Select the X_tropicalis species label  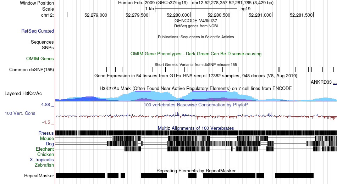(42, 160)
